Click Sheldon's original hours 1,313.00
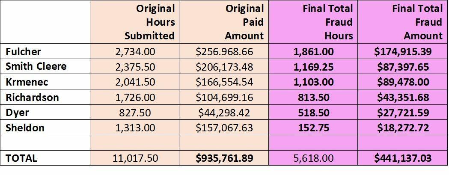Image resolution: width=449 pixels, height=175 pixels. 134,128
